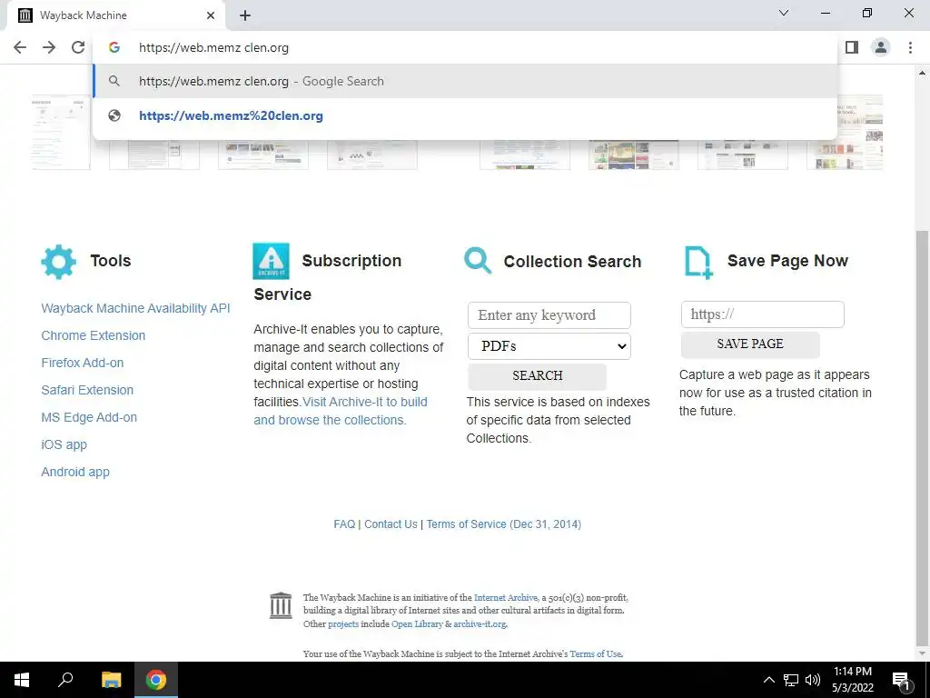Click the Save Page Now page icon
Image resolution: width=930 pixels, height=698 pixels.
click(698, 263)
